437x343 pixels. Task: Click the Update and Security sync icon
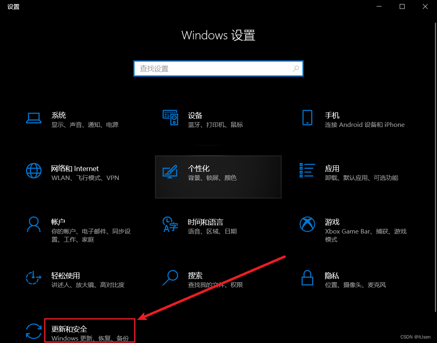point(34,331)
